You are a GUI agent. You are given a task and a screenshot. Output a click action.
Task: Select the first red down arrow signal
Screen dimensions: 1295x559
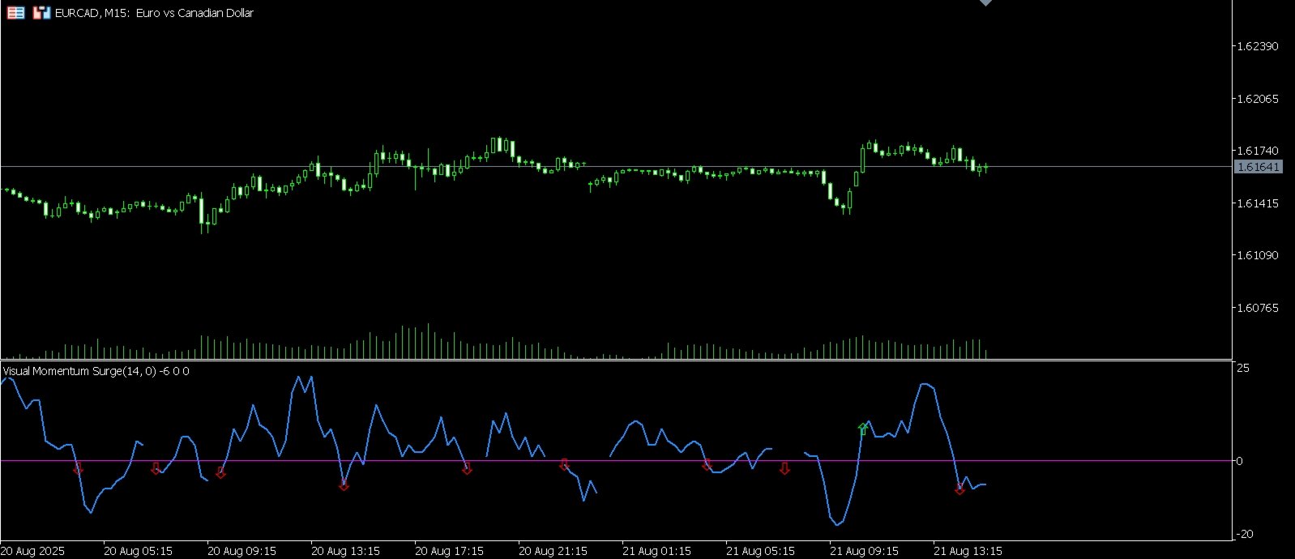pyautogui.click(x=78, y=468)
